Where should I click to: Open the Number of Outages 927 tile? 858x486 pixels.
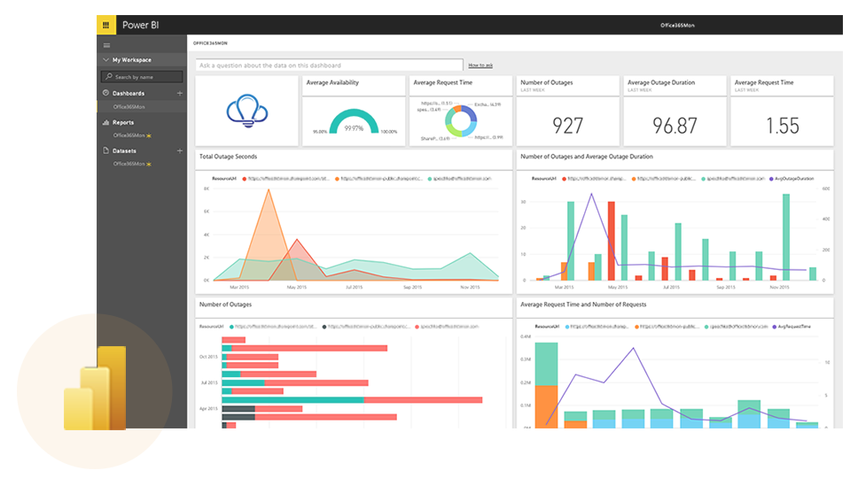pos(567,111)
